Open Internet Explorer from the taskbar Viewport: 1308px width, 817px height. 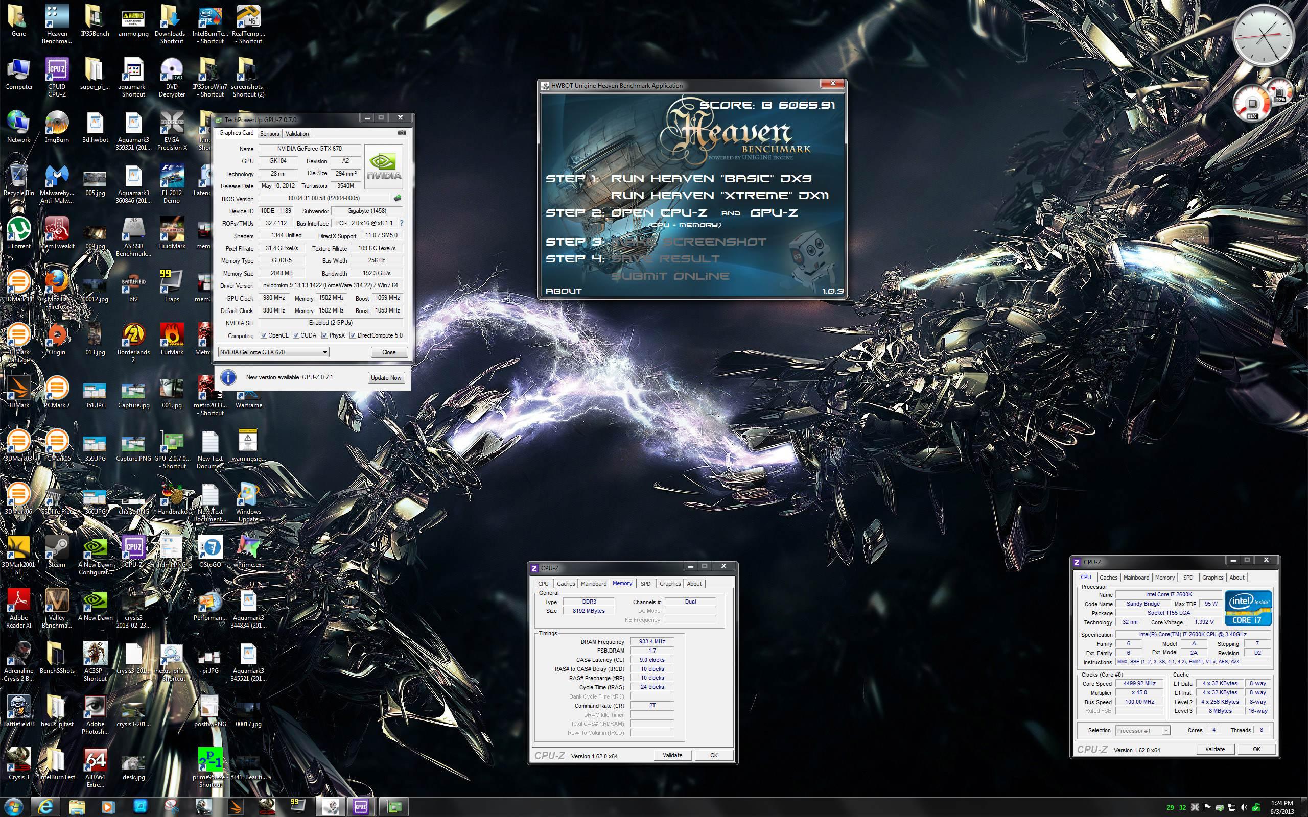(45, 807)
